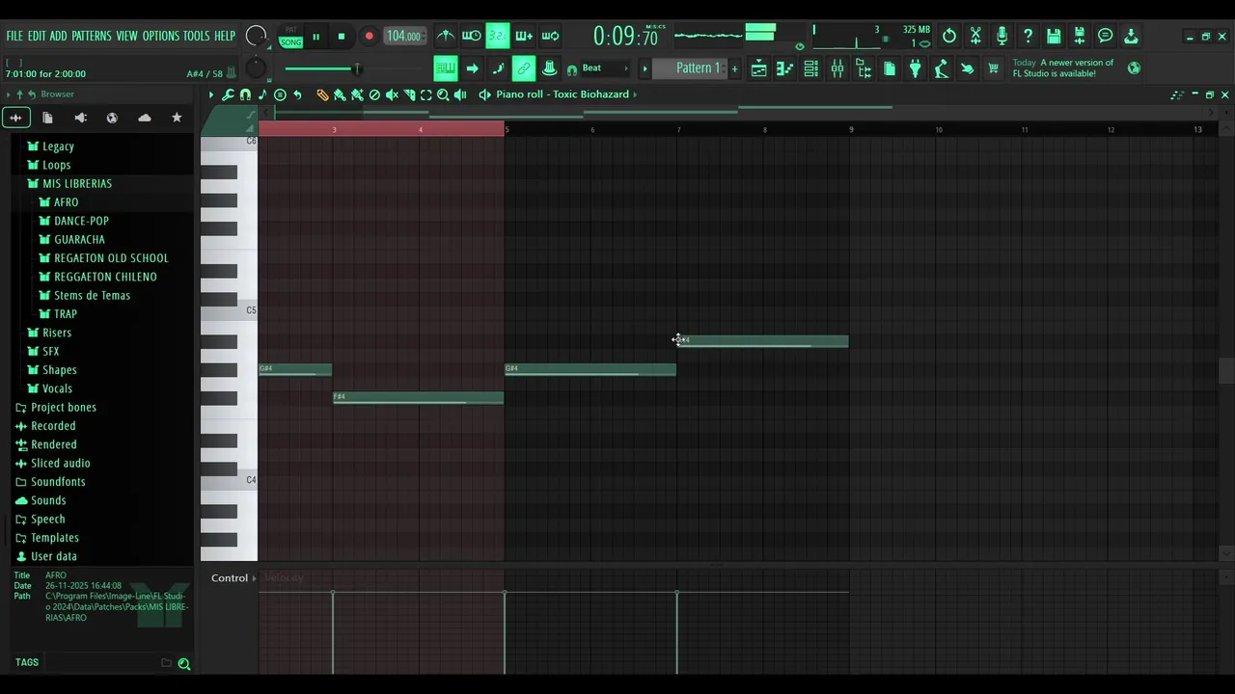1235x694 pixels.
Task: Save the project with floppy icon
Action: 1054,37
